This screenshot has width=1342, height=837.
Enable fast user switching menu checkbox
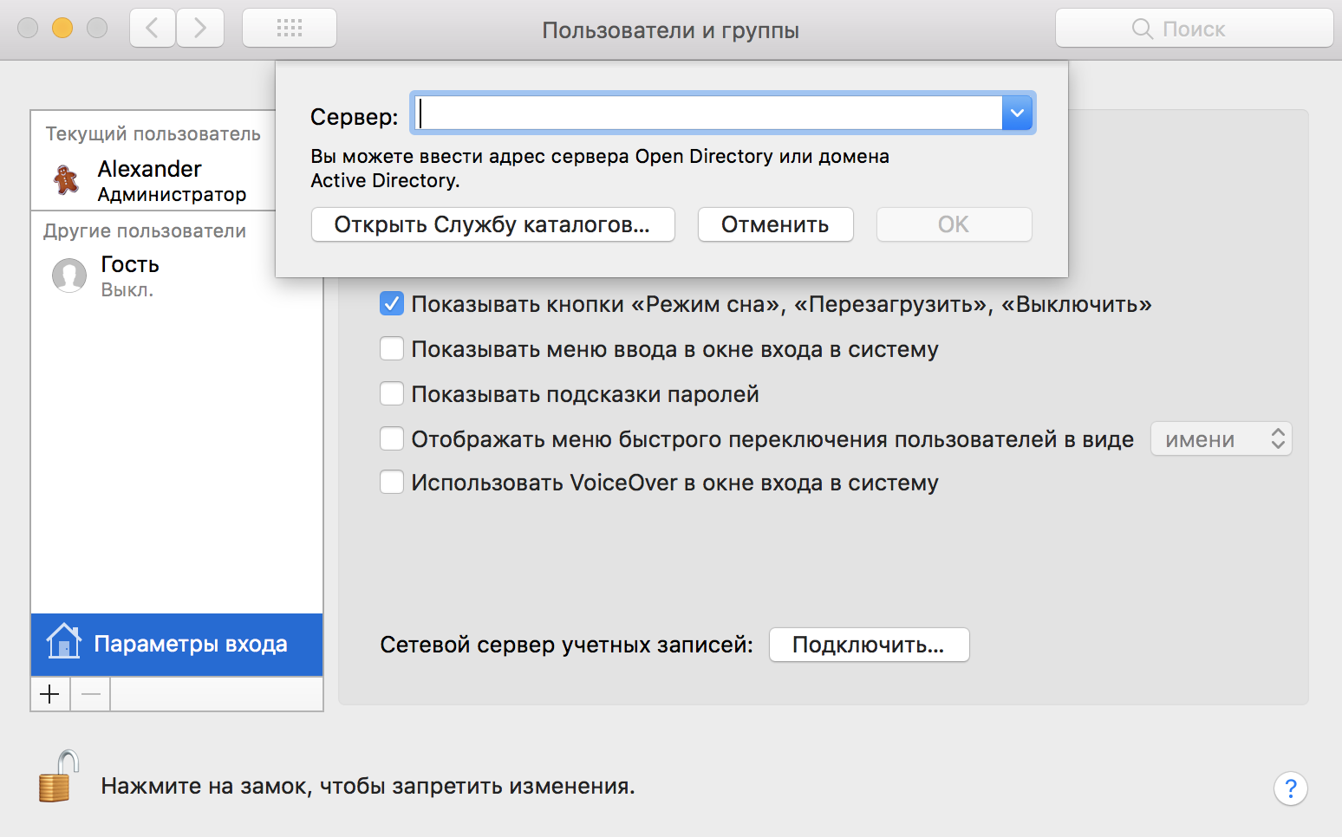(x=392, y=439)
